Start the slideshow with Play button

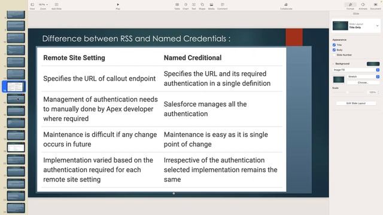click(x=118, y=5)
